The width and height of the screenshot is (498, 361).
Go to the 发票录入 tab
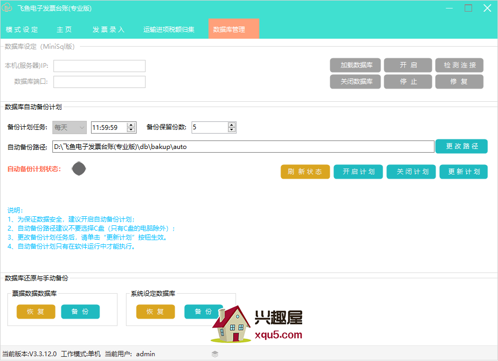point(108,30)
